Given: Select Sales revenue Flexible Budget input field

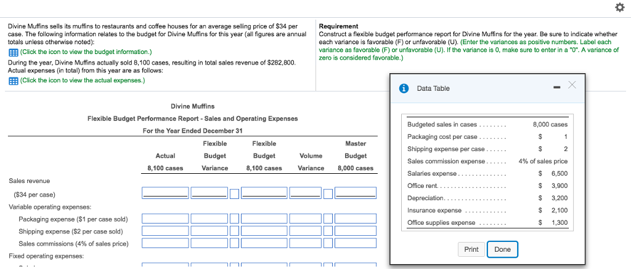Looking at the screenshot, I should pyautogui.click(x=264, y=193).
